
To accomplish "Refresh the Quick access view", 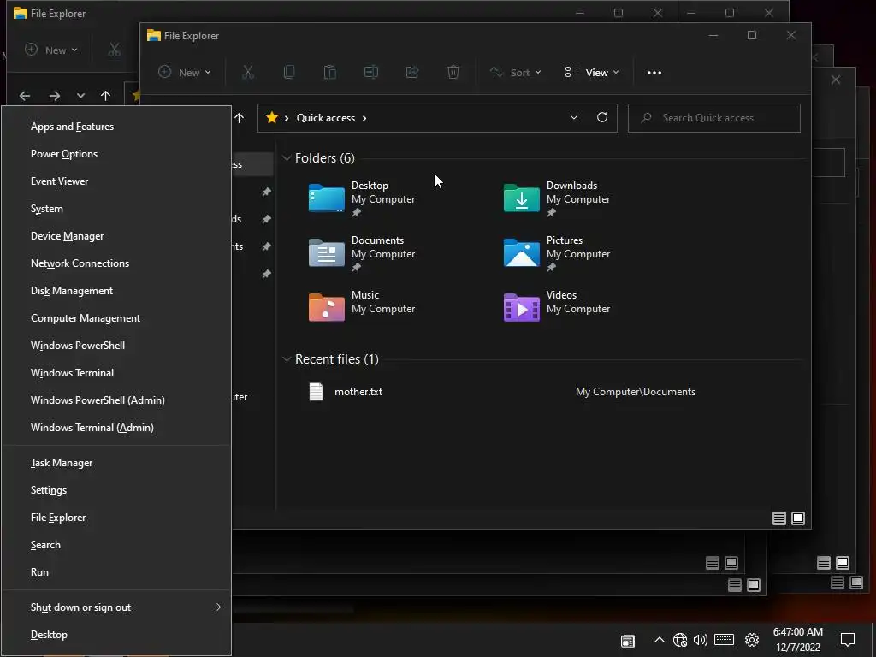I will 601,117.
